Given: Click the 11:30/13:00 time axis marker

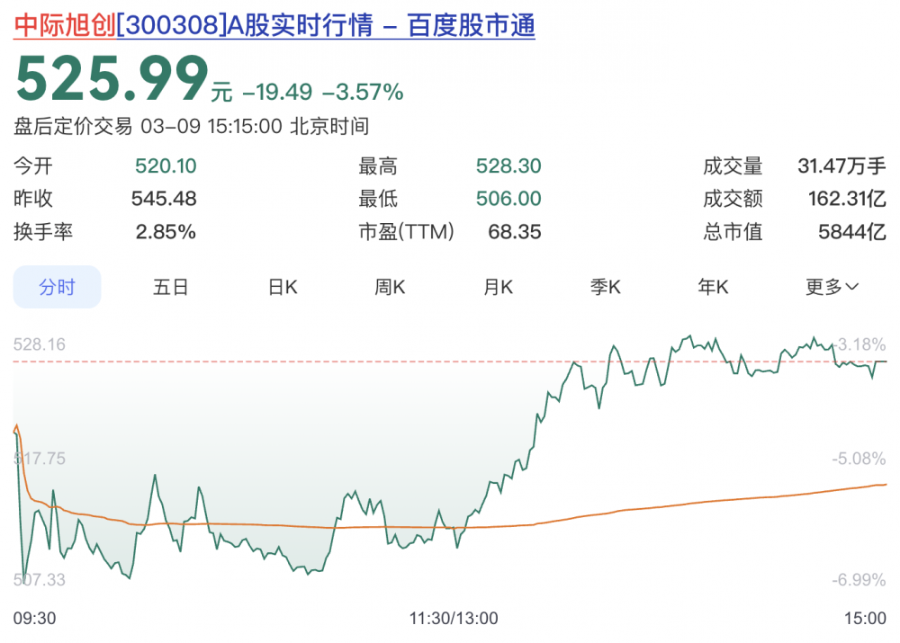Looking at the screenshot, I should (x=454, y=619).
